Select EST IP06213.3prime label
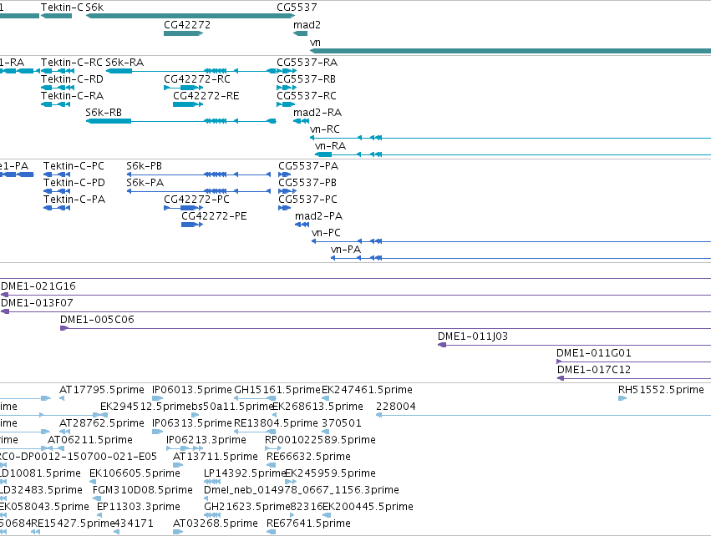 tap(206, 440)
